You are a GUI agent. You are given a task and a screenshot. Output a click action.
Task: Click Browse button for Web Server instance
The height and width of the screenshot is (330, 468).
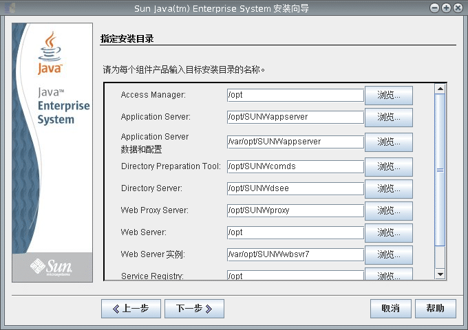389,255
